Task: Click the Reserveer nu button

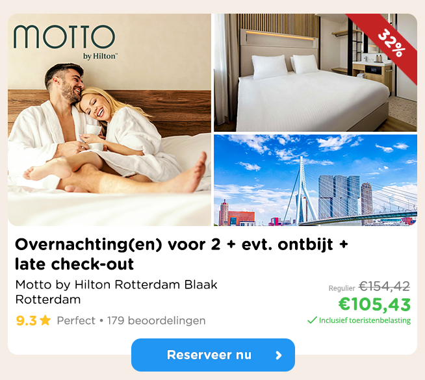Action: [213, 355]
